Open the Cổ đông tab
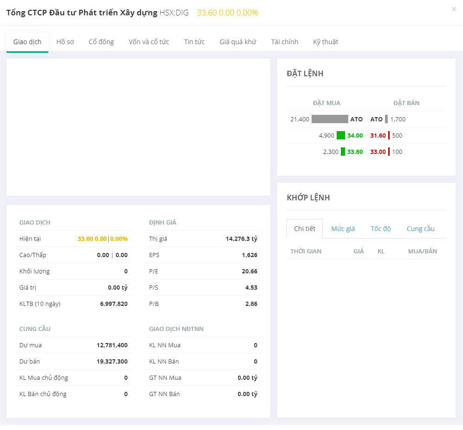This screenshot has width=463, height=430. [101, 42]
